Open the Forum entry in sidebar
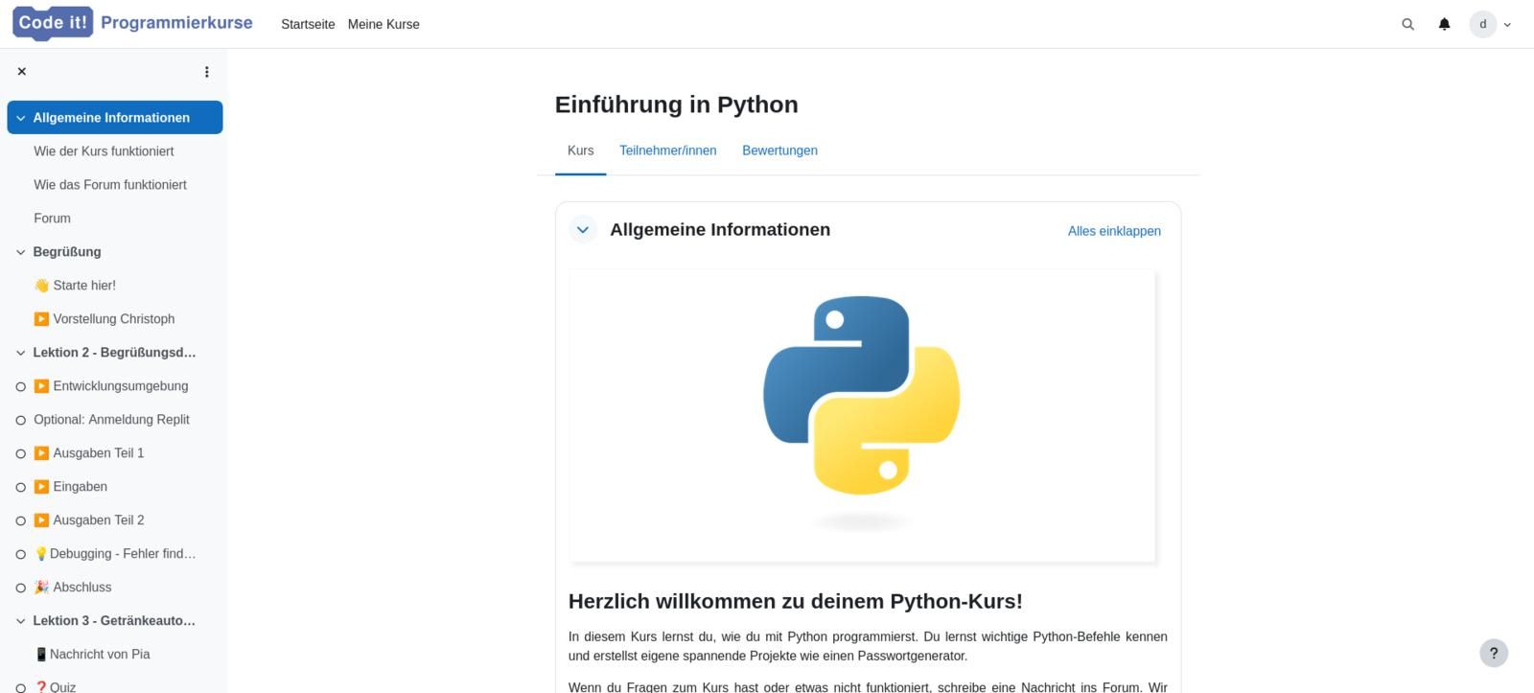 pyautogui.click(x=52, y=219)
